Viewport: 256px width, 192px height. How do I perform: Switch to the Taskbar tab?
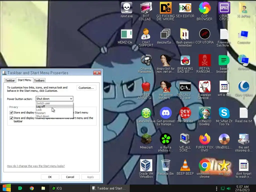tap(10, 80)
